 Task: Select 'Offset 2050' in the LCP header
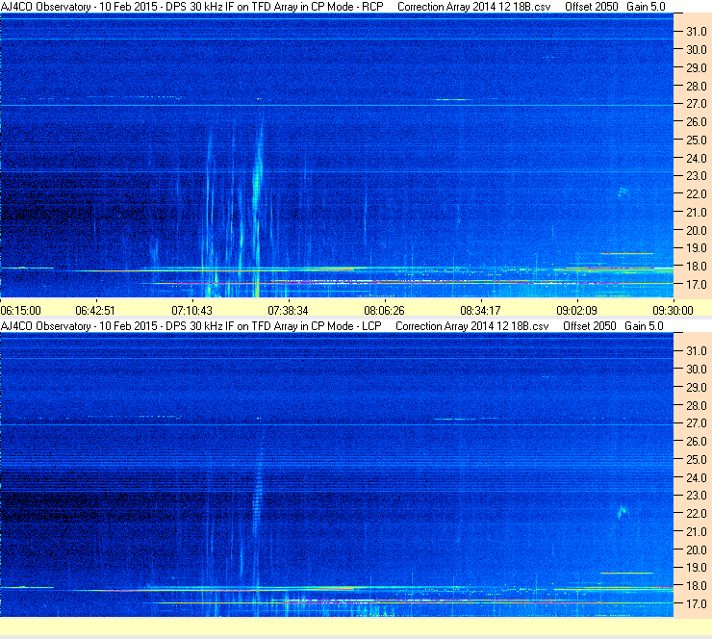[590, 326]
